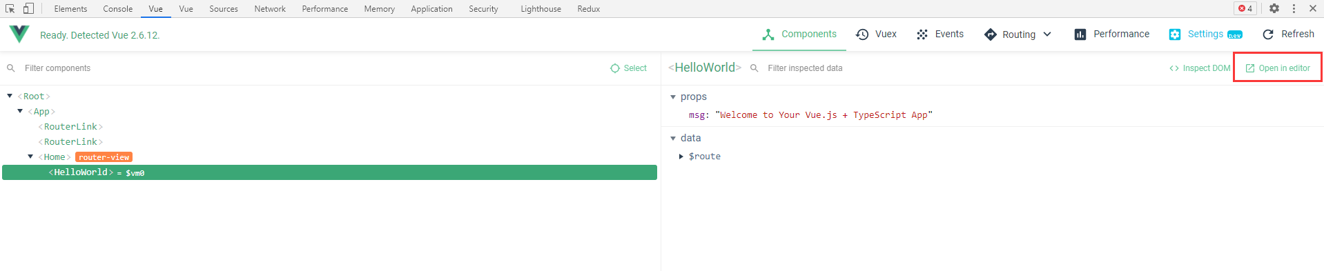Screen dimensions: 1324x271
Task: Open the Elements tab
Action: [x=70, y=9]
